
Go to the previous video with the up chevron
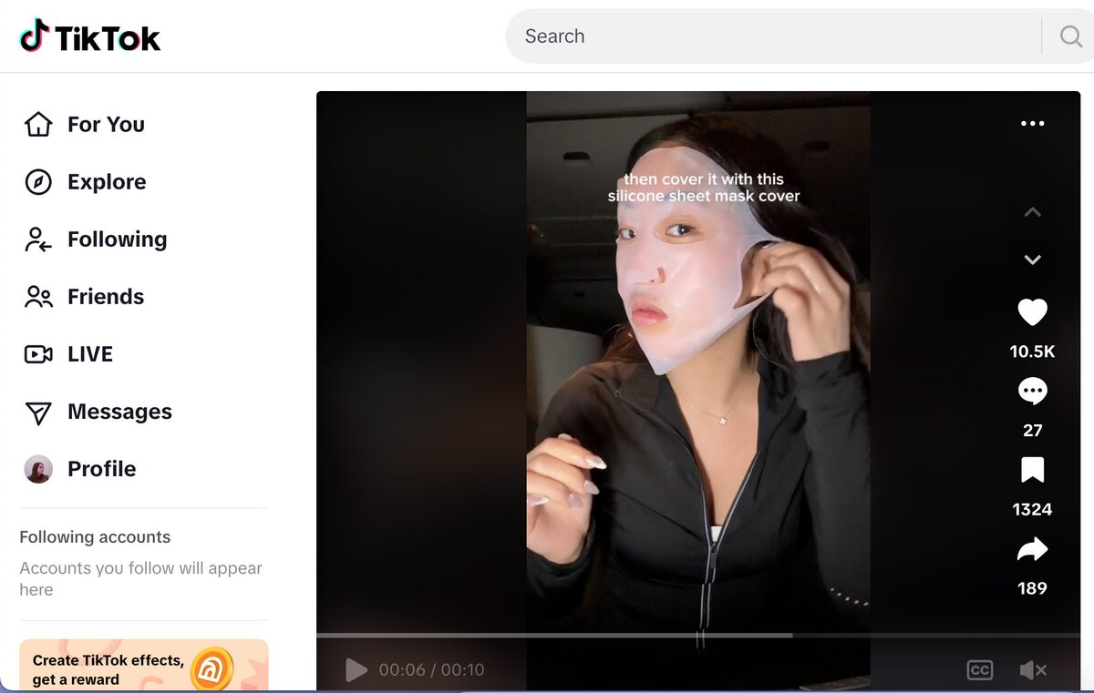[1032, 211]
